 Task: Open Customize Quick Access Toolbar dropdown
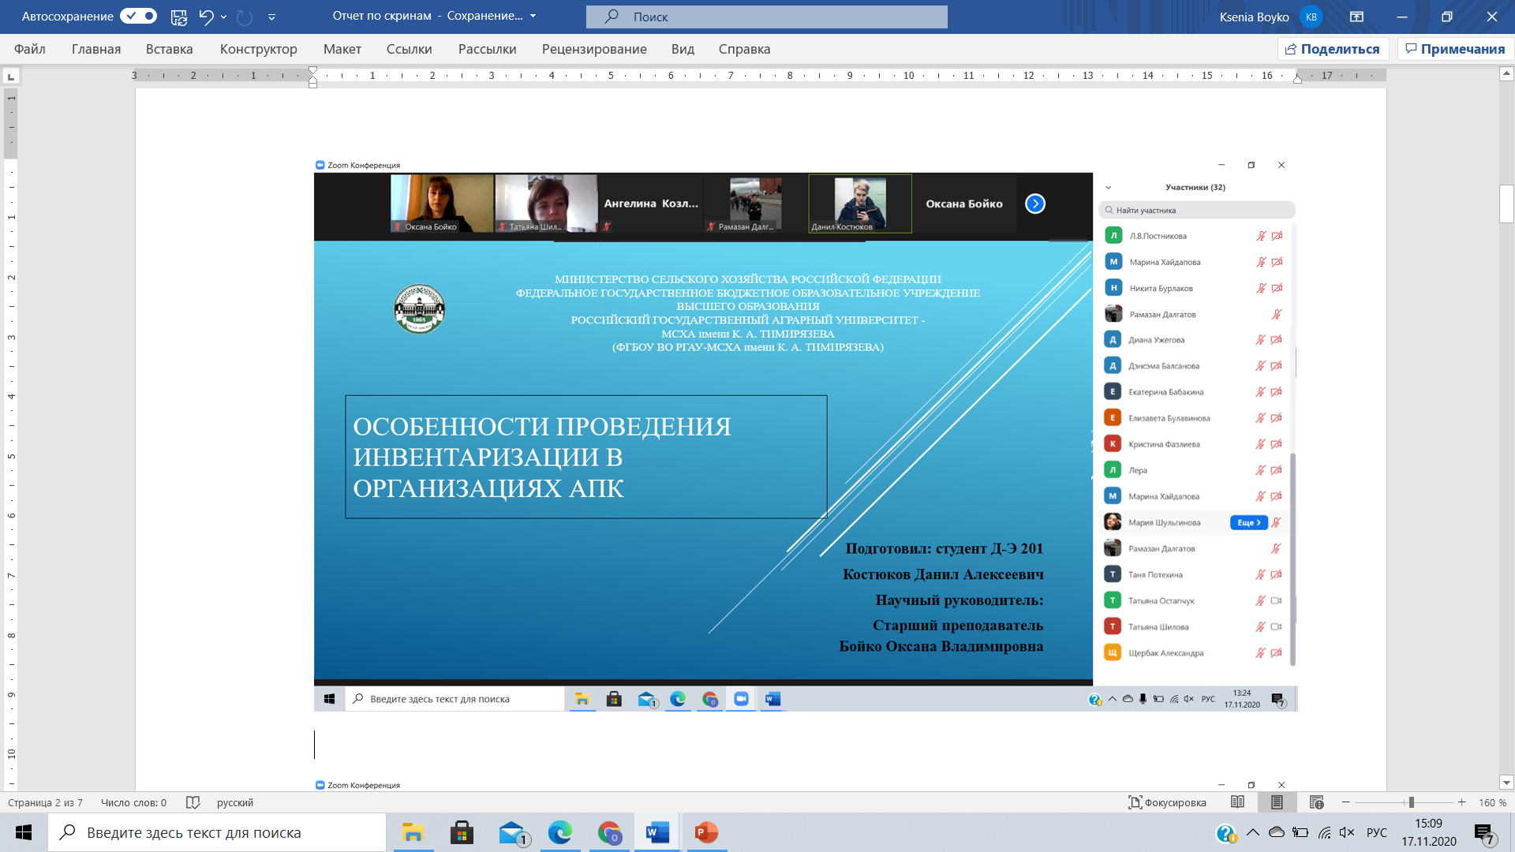click(x=271, y=17)
